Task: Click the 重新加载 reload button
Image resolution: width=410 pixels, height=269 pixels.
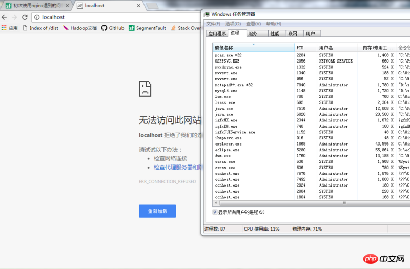Action: point(157,211)
